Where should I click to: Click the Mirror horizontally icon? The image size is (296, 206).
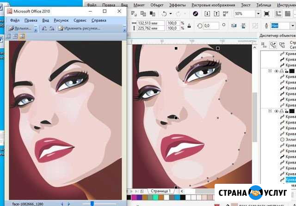pos(235,26)
